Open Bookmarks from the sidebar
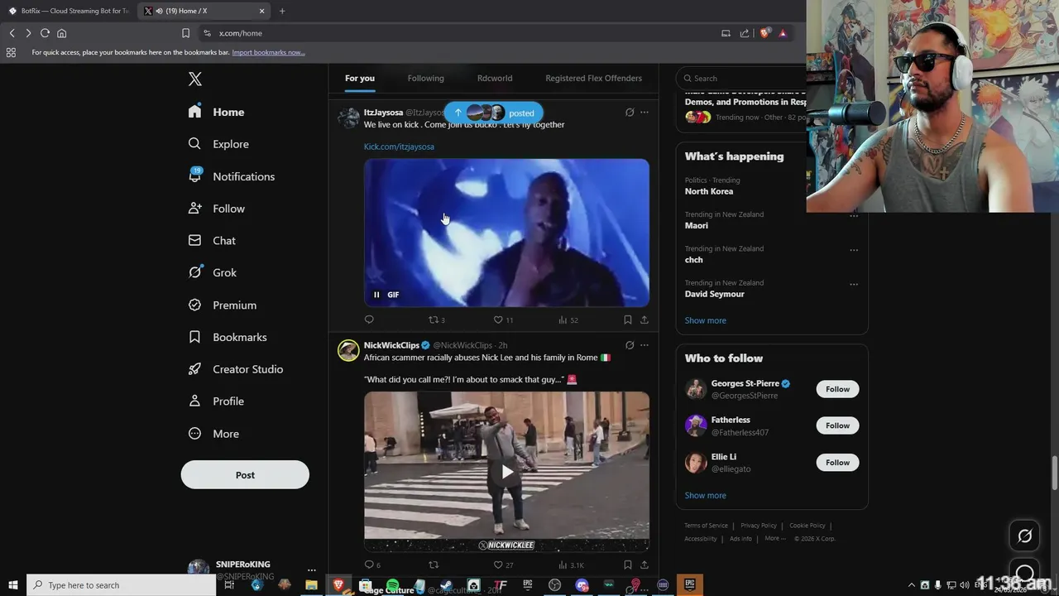 tap(228, 337)
